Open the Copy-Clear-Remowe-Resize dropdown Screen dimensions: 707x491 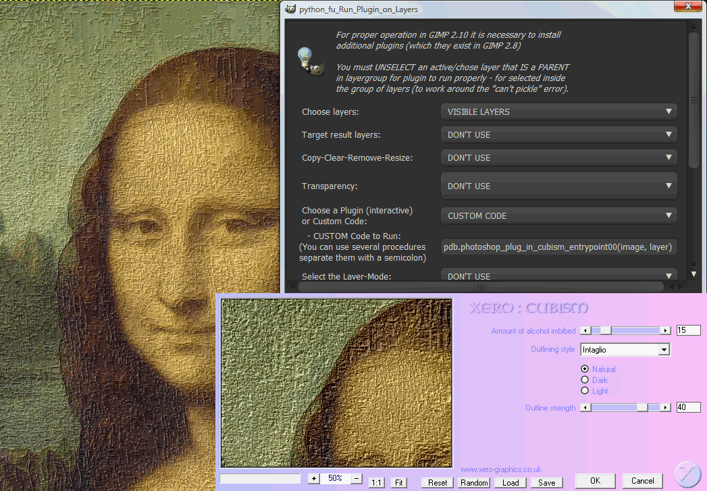pos(558,157)
